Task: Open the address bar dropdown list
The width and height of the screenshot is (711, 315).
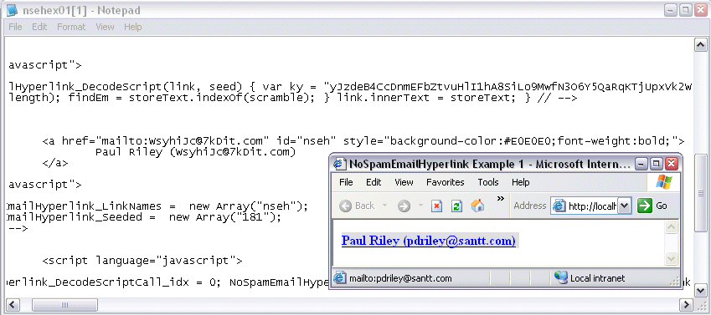Action: pos(625,206)
